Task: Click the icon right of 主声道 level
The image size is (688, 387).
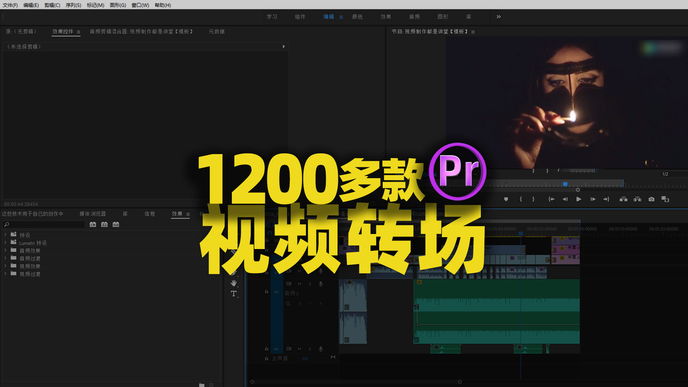Action: point(333,357)
